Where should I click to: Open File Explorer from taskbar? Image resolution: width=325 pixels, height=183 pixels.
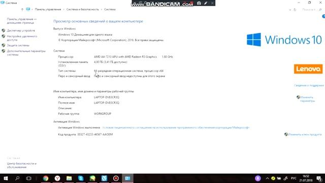pos(69,178)
